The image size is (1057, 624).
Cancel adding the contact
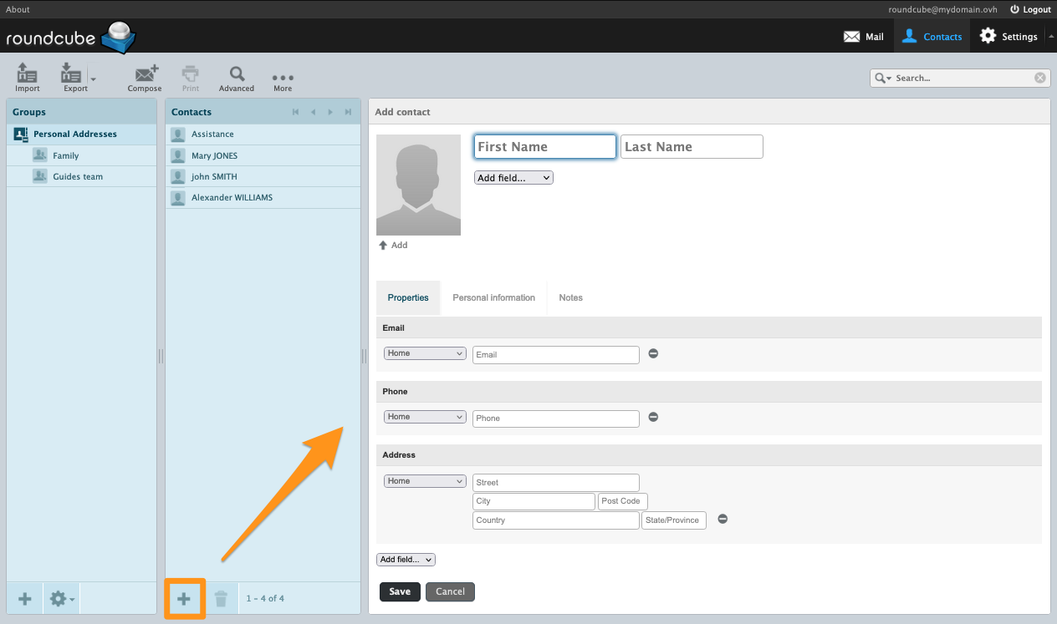(x=450, y=591)
